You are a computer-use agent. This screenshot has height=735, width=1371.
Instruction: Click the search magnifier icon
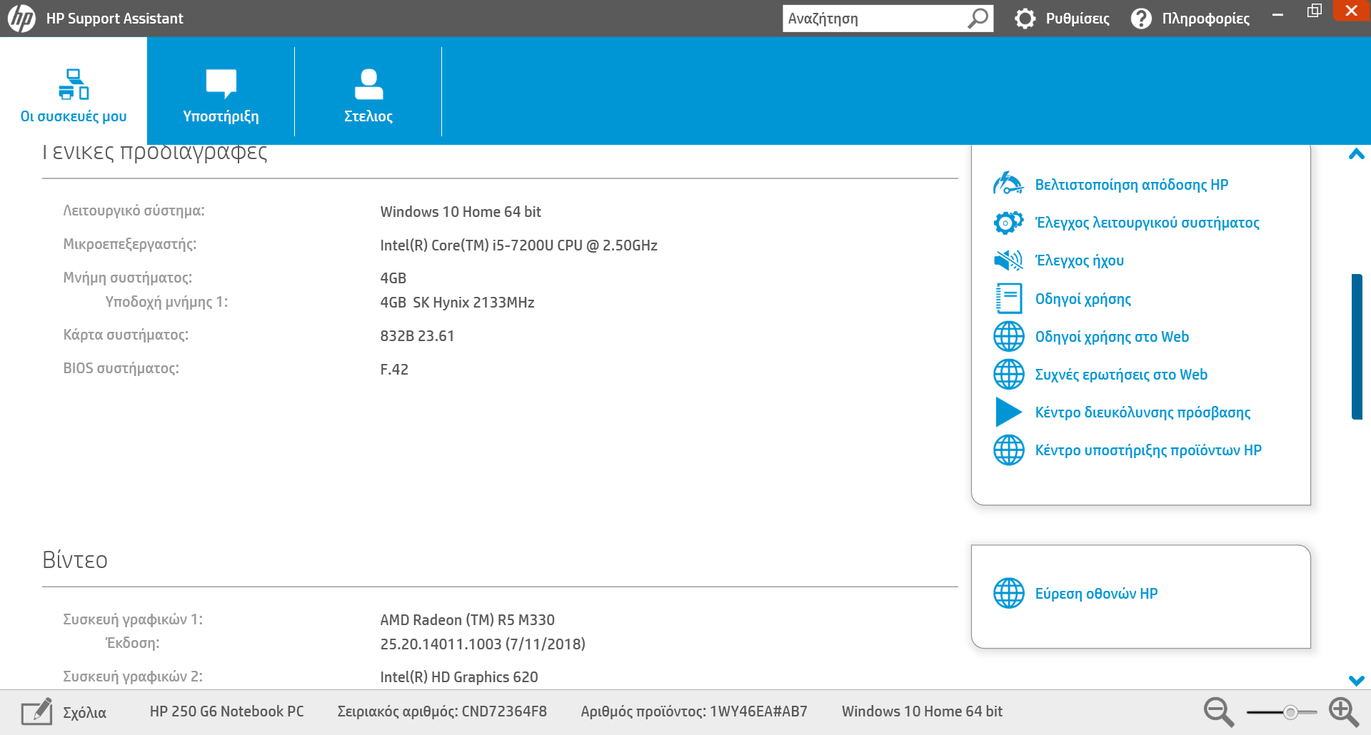coord(978,18)
